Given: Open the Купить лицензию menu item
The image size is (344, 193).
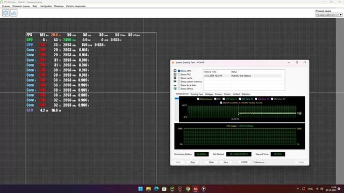Looking at the screenshot, I should tap(76, 6).
